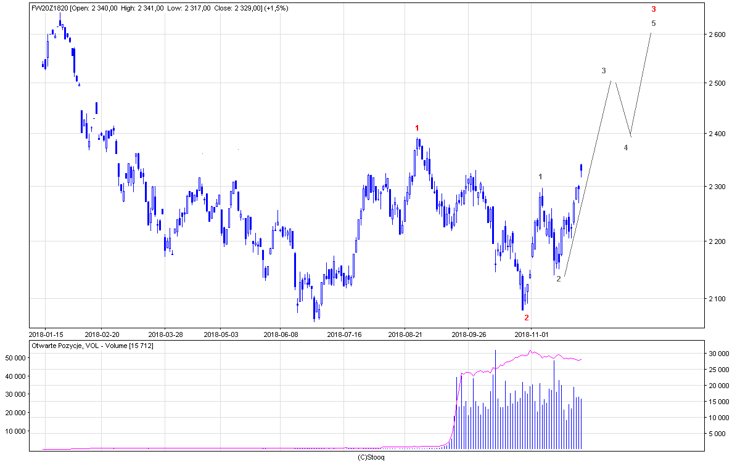Select the 2 600 price axis label
Screen dimensions: 740x462
pos(717,34)
